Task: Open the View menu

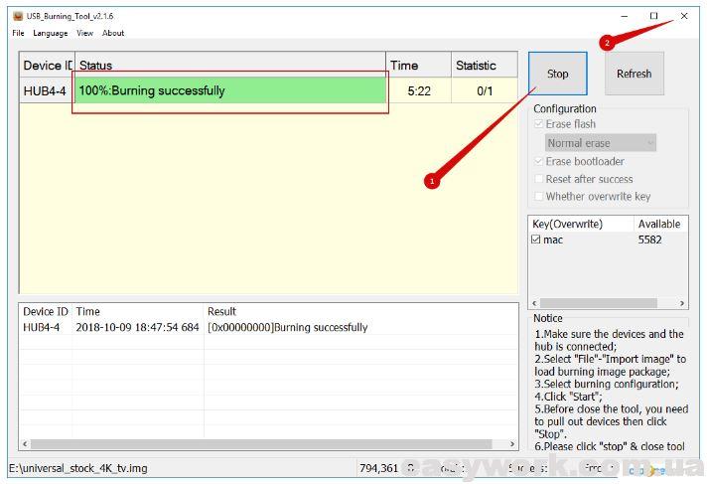Action: click(85, 33)
